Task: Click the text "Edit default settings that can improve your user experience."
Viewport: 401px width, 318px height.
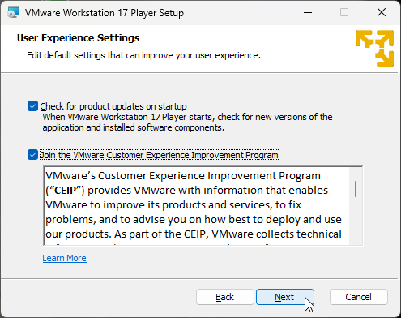Action: [143, 55]
